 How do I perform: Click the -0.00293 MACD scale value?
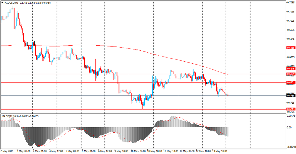[x=291, y=147]
